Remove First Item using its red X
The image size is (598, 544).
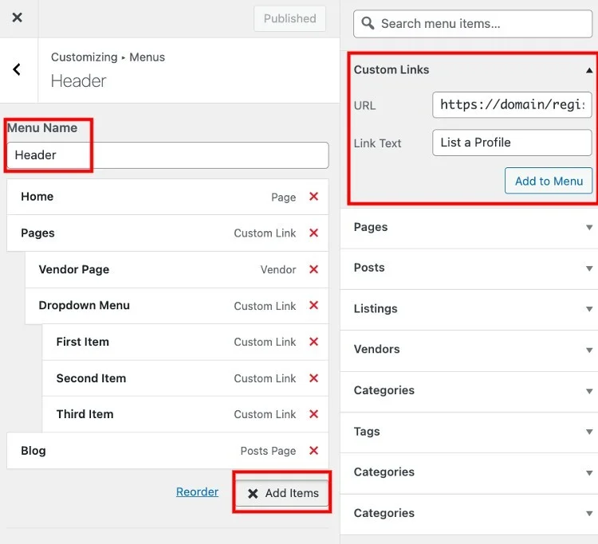(314, 342)
